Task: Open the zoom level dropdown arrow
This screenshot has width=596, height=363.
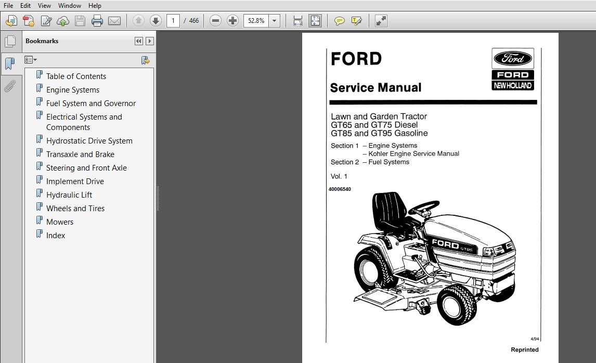Action: 275,20
